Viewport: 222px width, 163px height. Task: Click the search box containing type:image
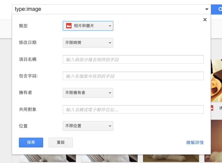coord(108,9)
